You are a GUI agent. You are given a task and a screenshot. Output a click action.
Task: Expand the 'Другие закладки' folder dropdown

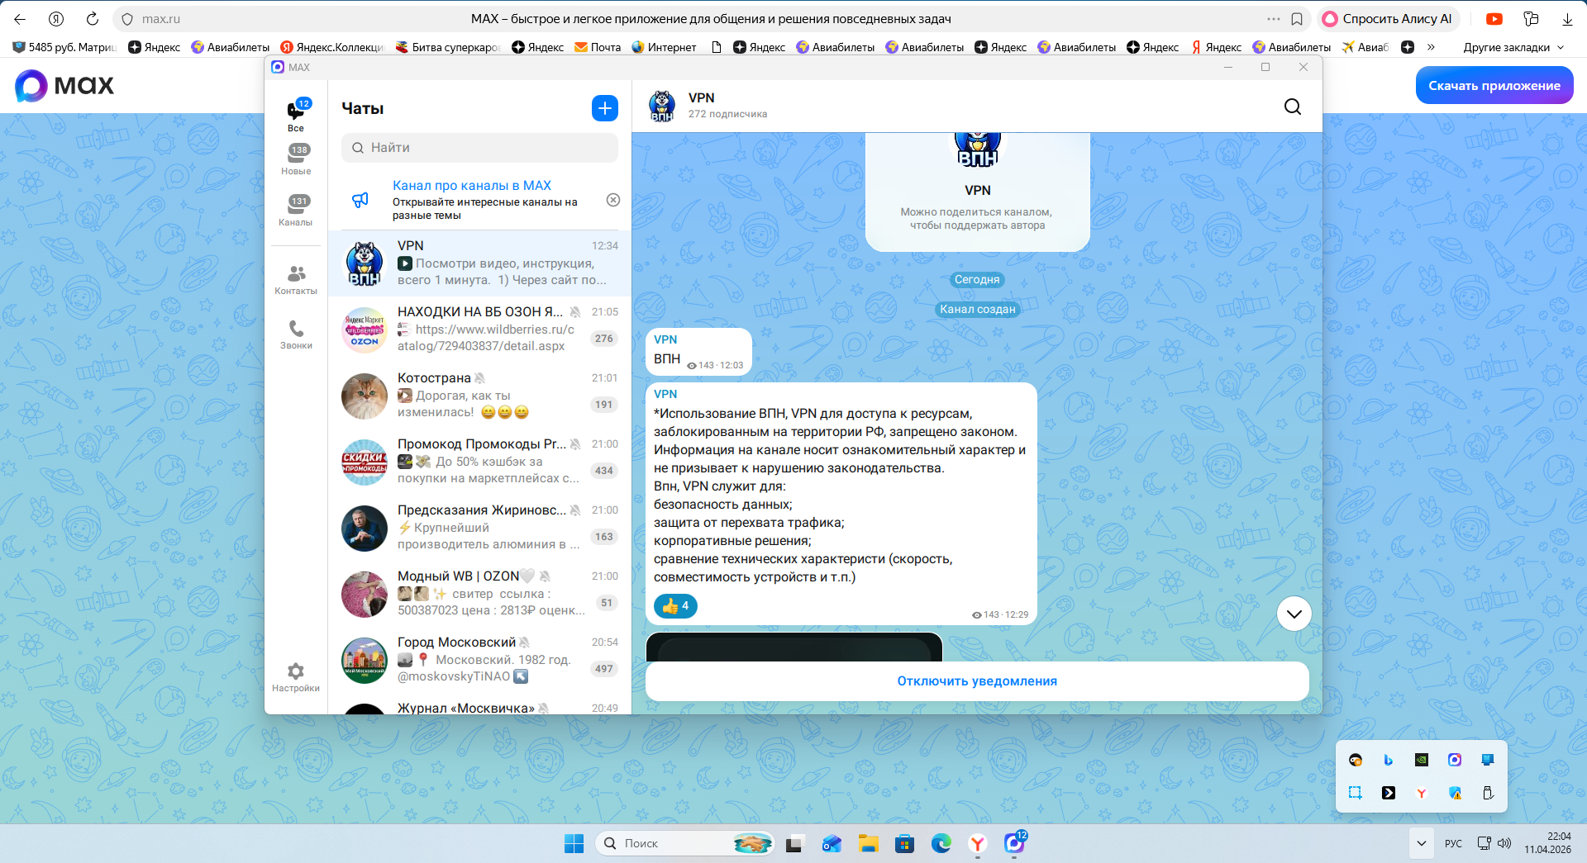coord(1513,47)
